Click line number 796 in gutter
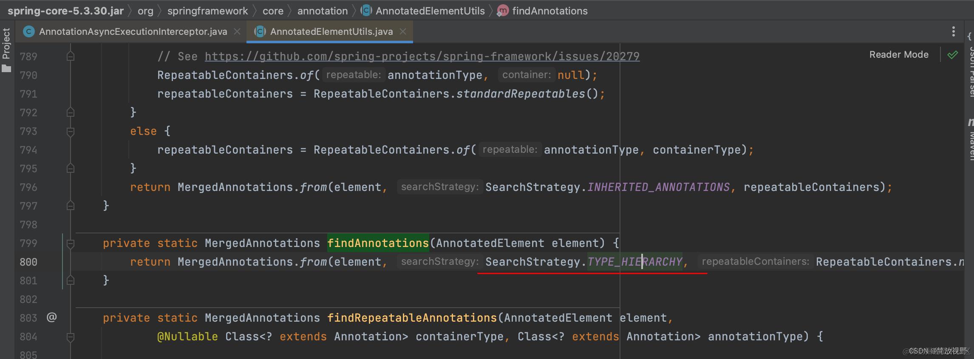Viewport: 974px width, 359px height. coord(28,187)
